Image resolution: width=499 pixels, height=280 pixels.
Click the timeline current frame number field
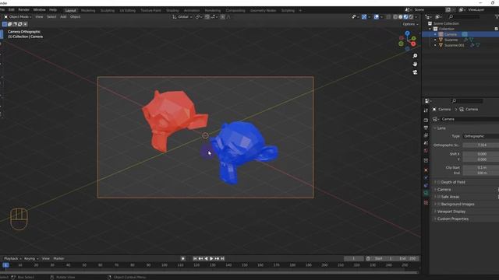[x=353, y=259]
